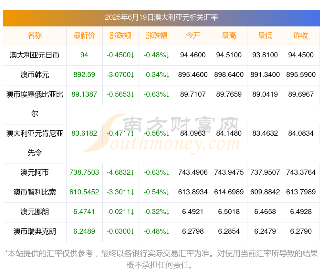Screen dimensions: 323x275
Task: Select the 澳大利亚元日币 row name
Action: point(35,55)
